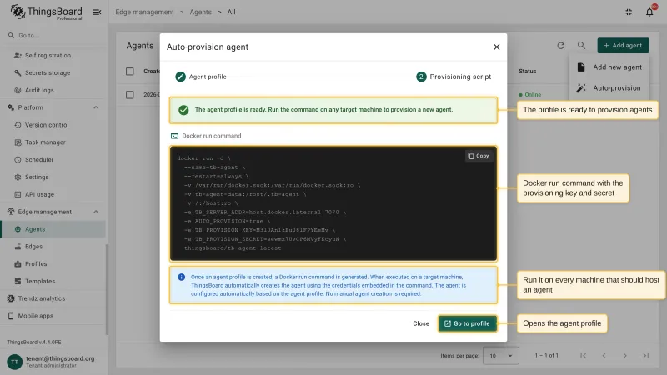Toggle the checkbox on the first agent row

[130, 95]
